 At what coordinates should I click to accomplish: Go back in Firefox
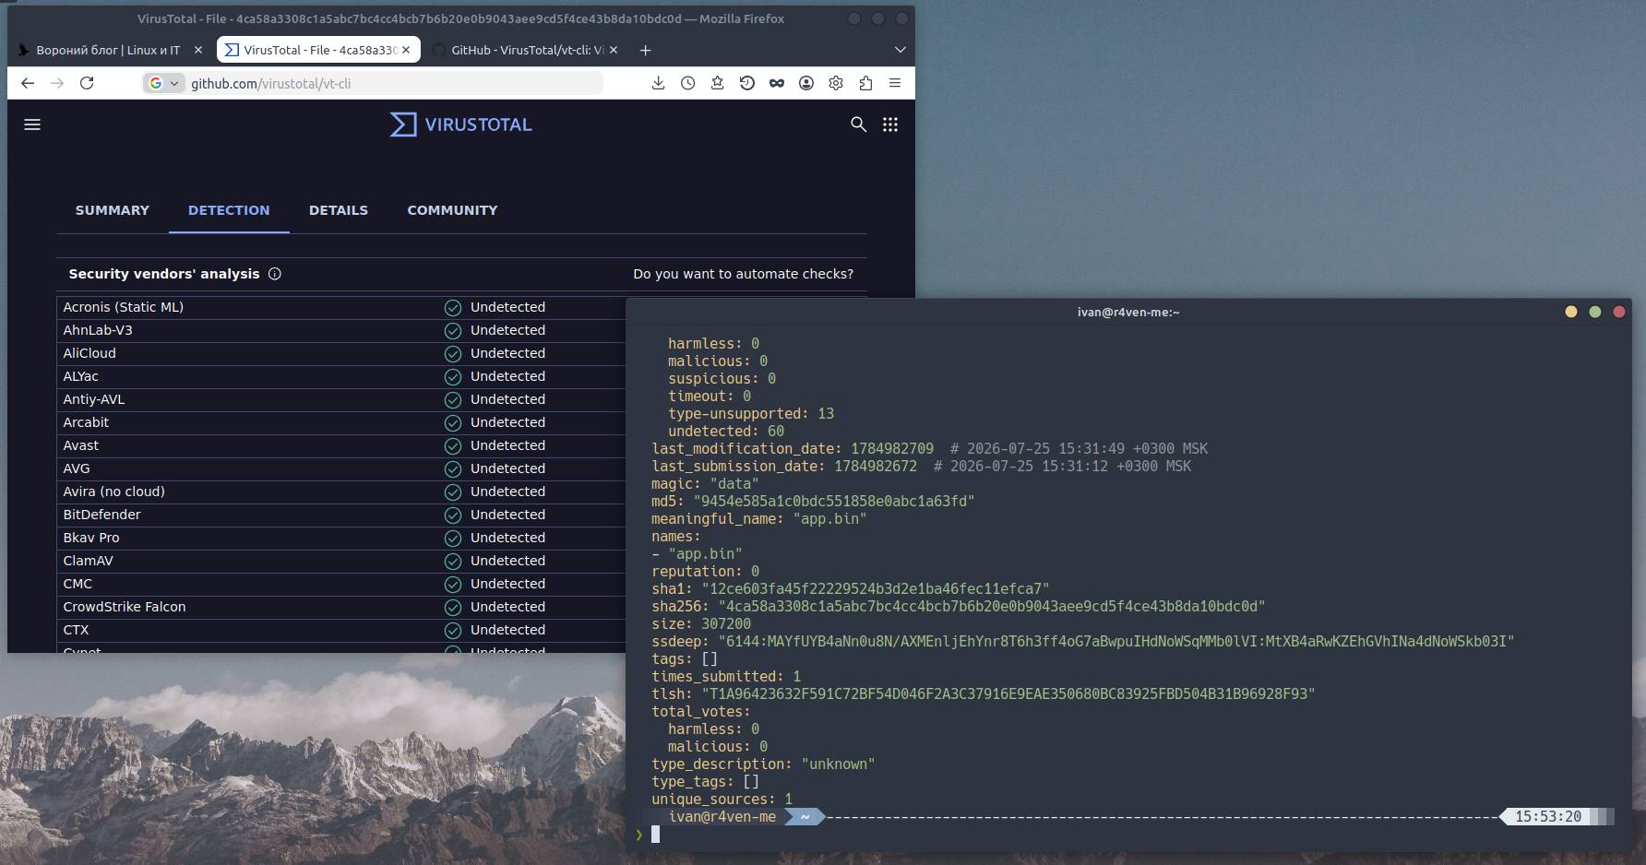[28, 83]
